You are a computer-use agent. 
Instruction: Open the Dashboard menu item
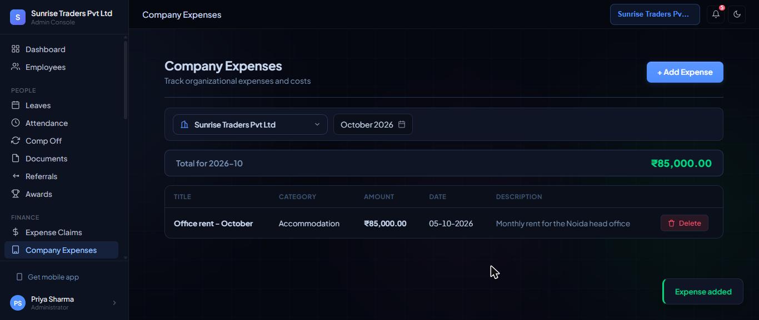61,49
